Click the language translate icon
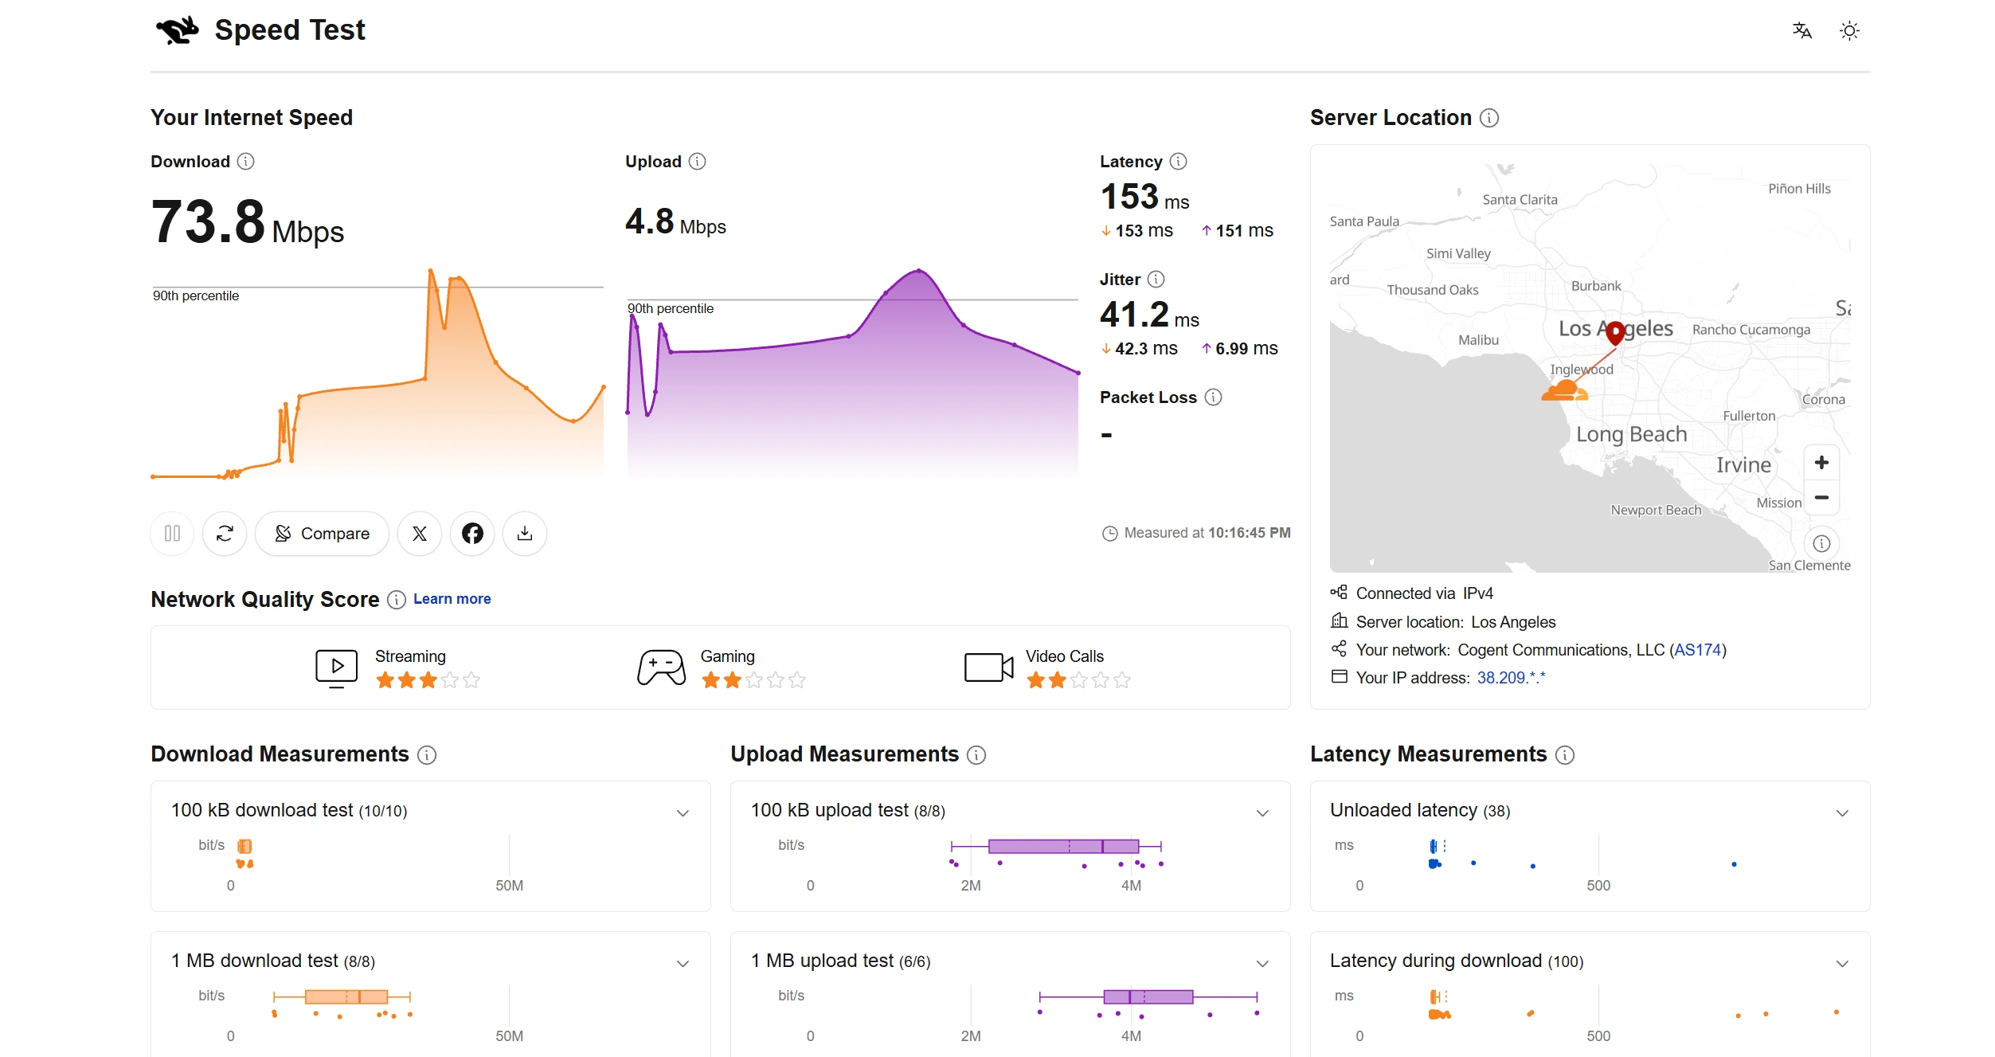 1801,31
